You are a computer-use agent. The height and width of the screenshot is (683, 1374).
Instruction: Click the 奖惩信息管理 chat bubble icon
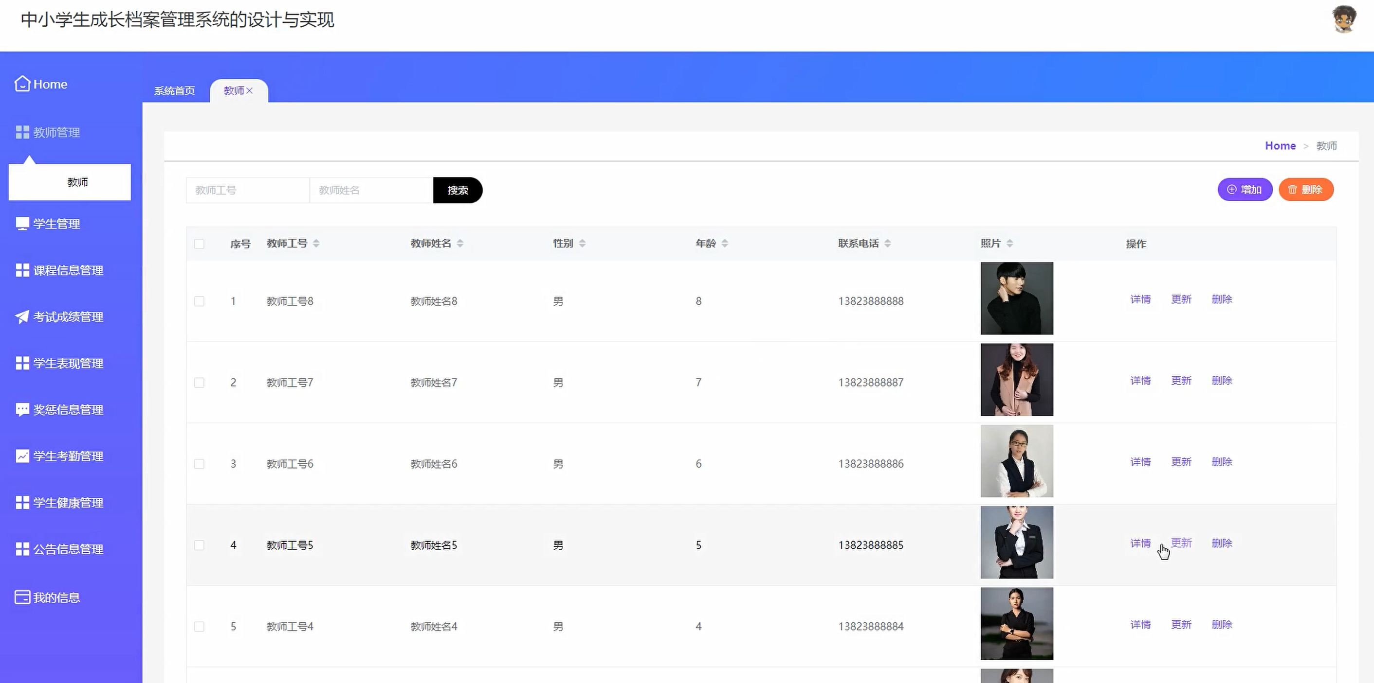click(22, 410)
